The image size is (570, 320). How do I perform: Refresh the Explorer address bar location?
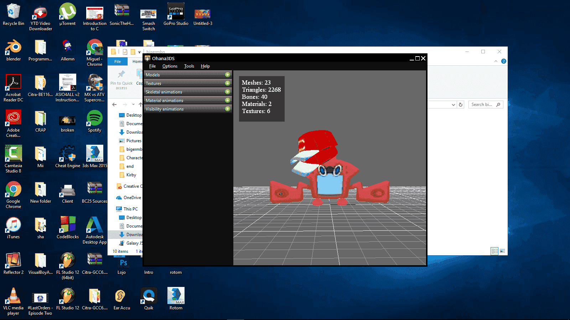(461, 105)
